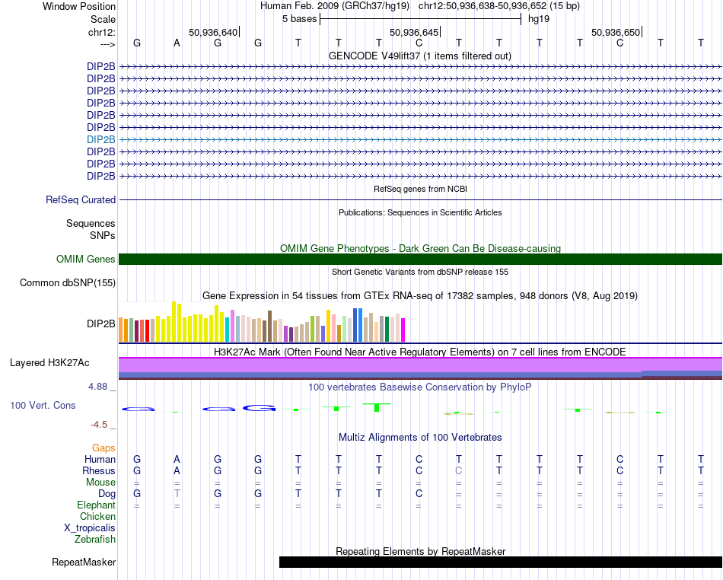Click the light-blue DIP2B transcript intron line
The image size is (723, 580).
(420, 139)
